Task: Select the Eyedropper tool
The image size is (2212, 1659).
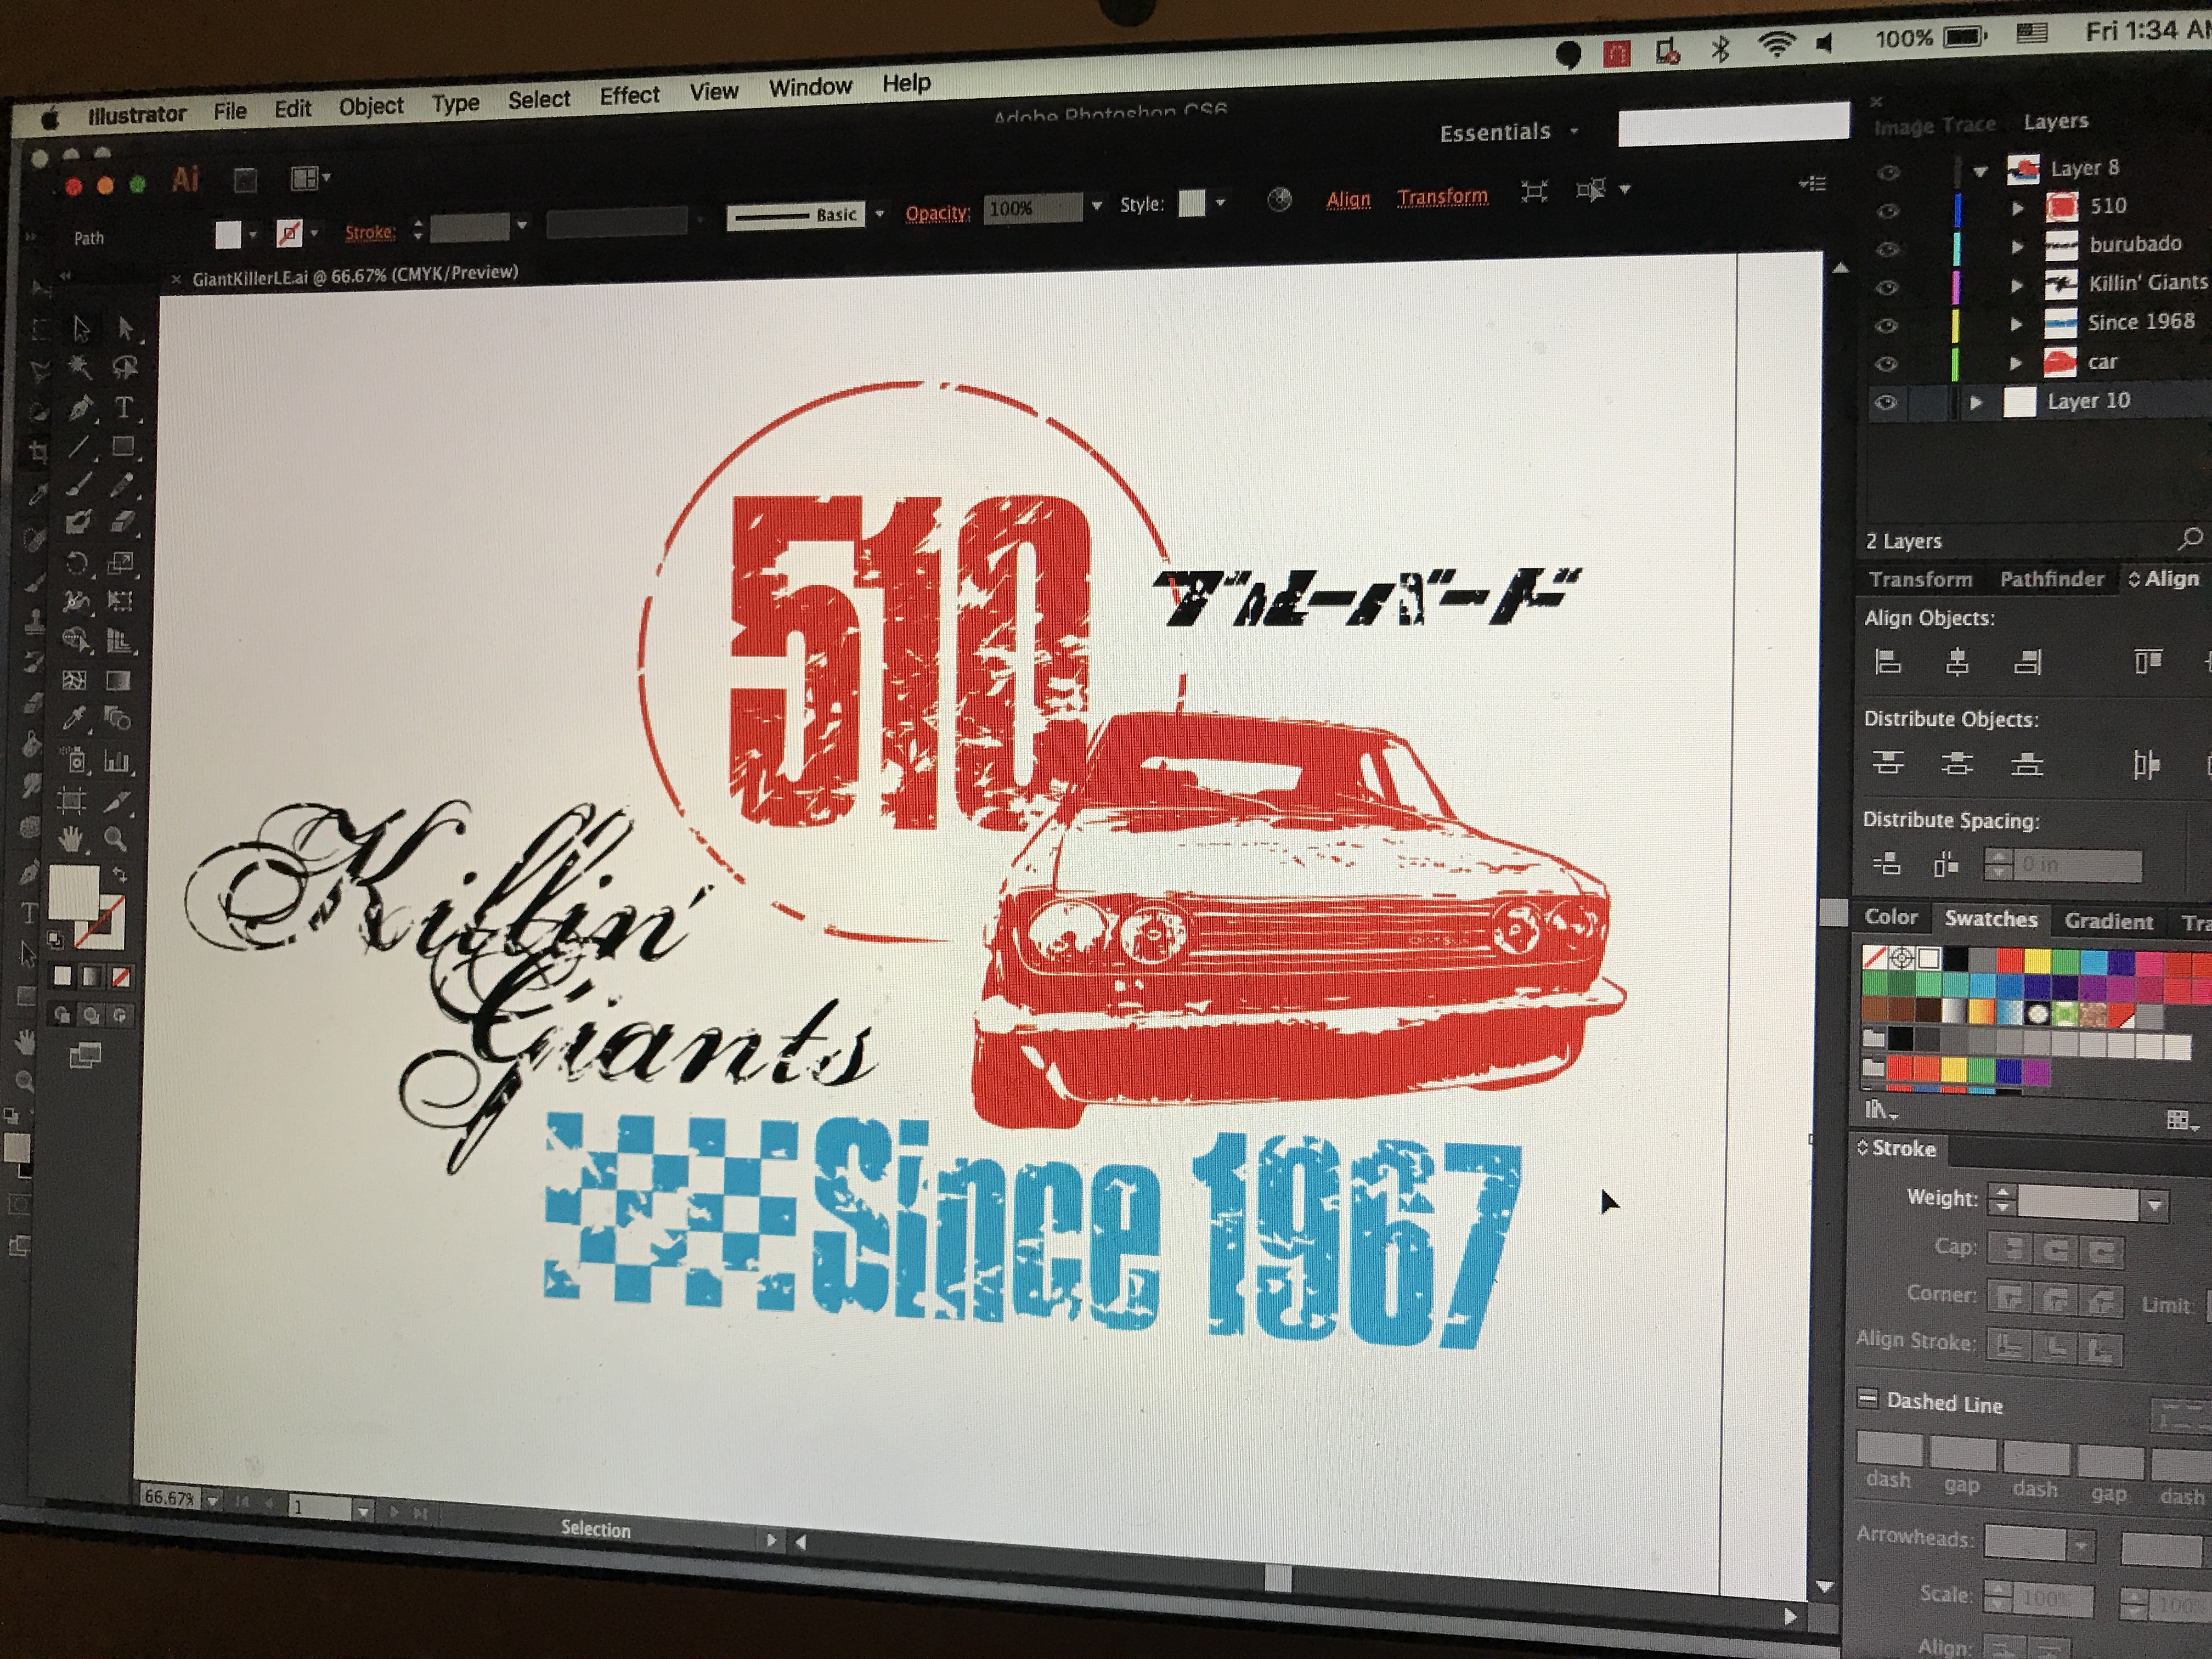Action: [x=74, y=719]
